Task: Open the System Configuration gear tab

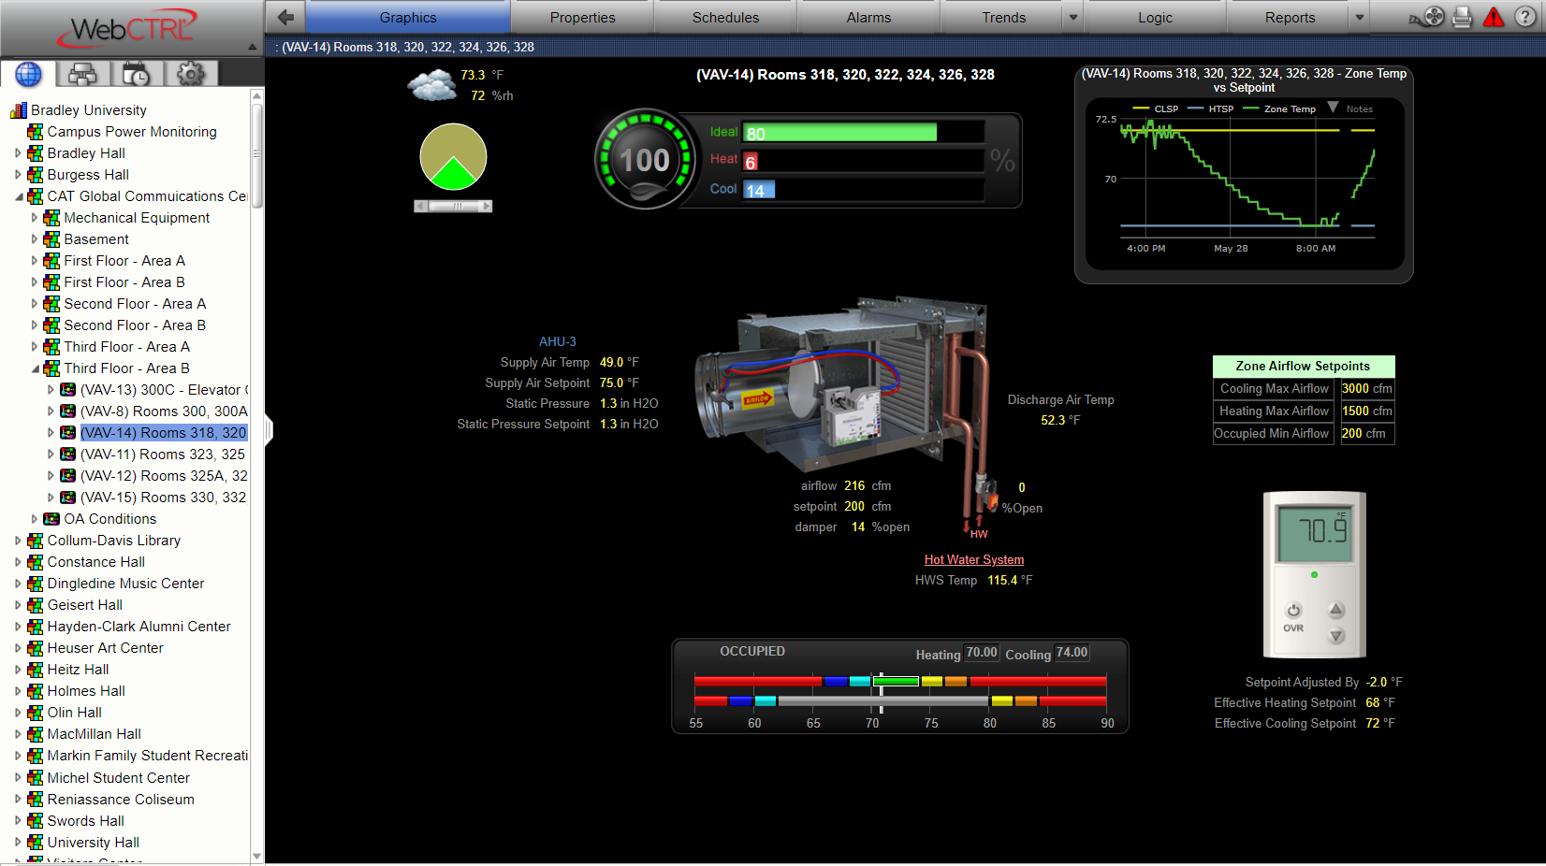Action: pyautogui.click(x=191, y=74)
